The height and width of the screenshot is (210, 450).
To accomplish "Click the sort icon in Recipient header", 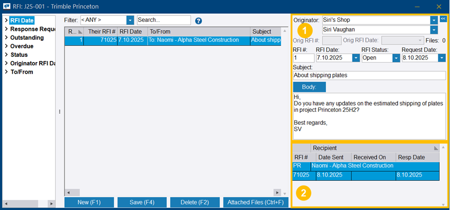I will (436, 148).
